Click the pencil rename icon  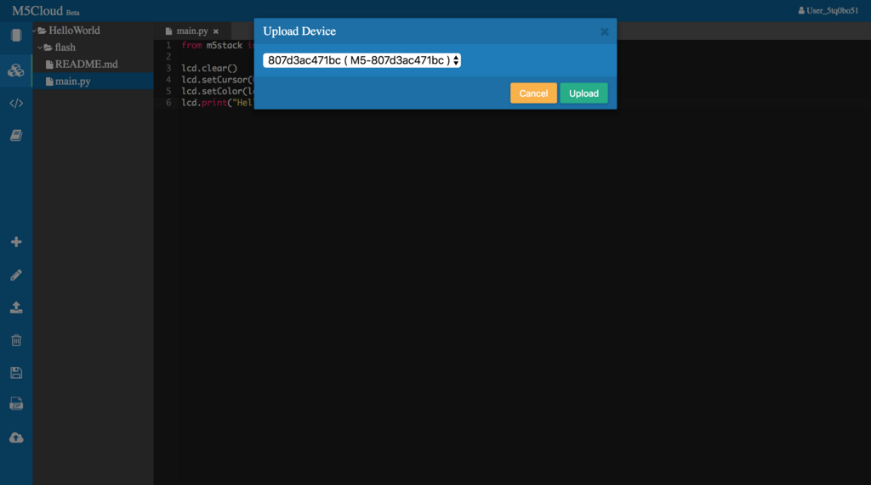point(16,275)
